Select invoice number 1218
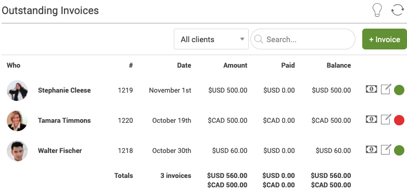407x192 pixels. (x=125, y=150)
